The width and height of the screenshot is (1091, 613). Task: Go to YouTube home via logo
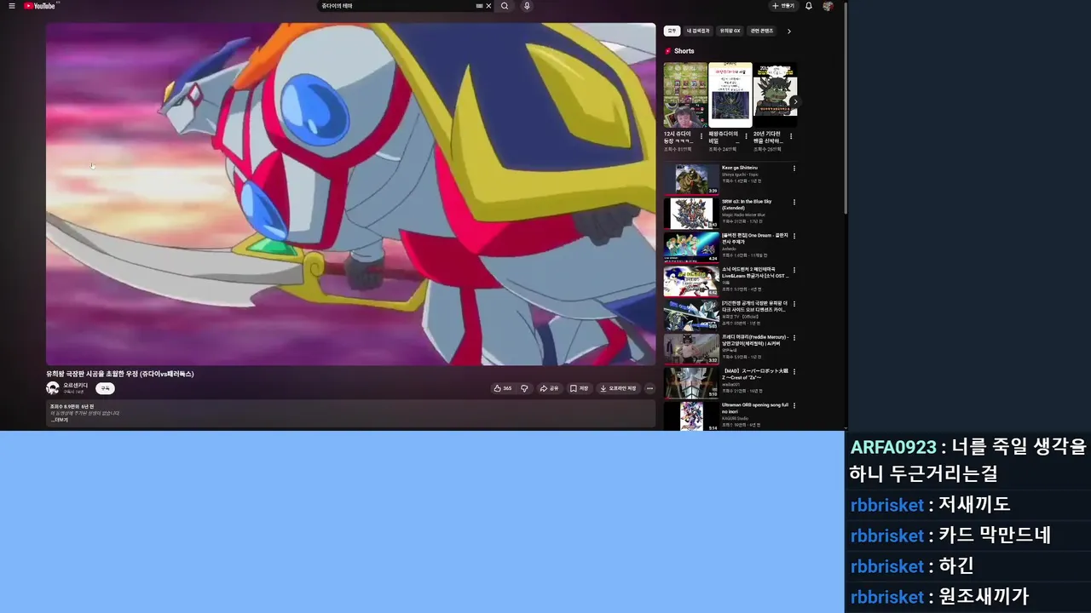40,6
